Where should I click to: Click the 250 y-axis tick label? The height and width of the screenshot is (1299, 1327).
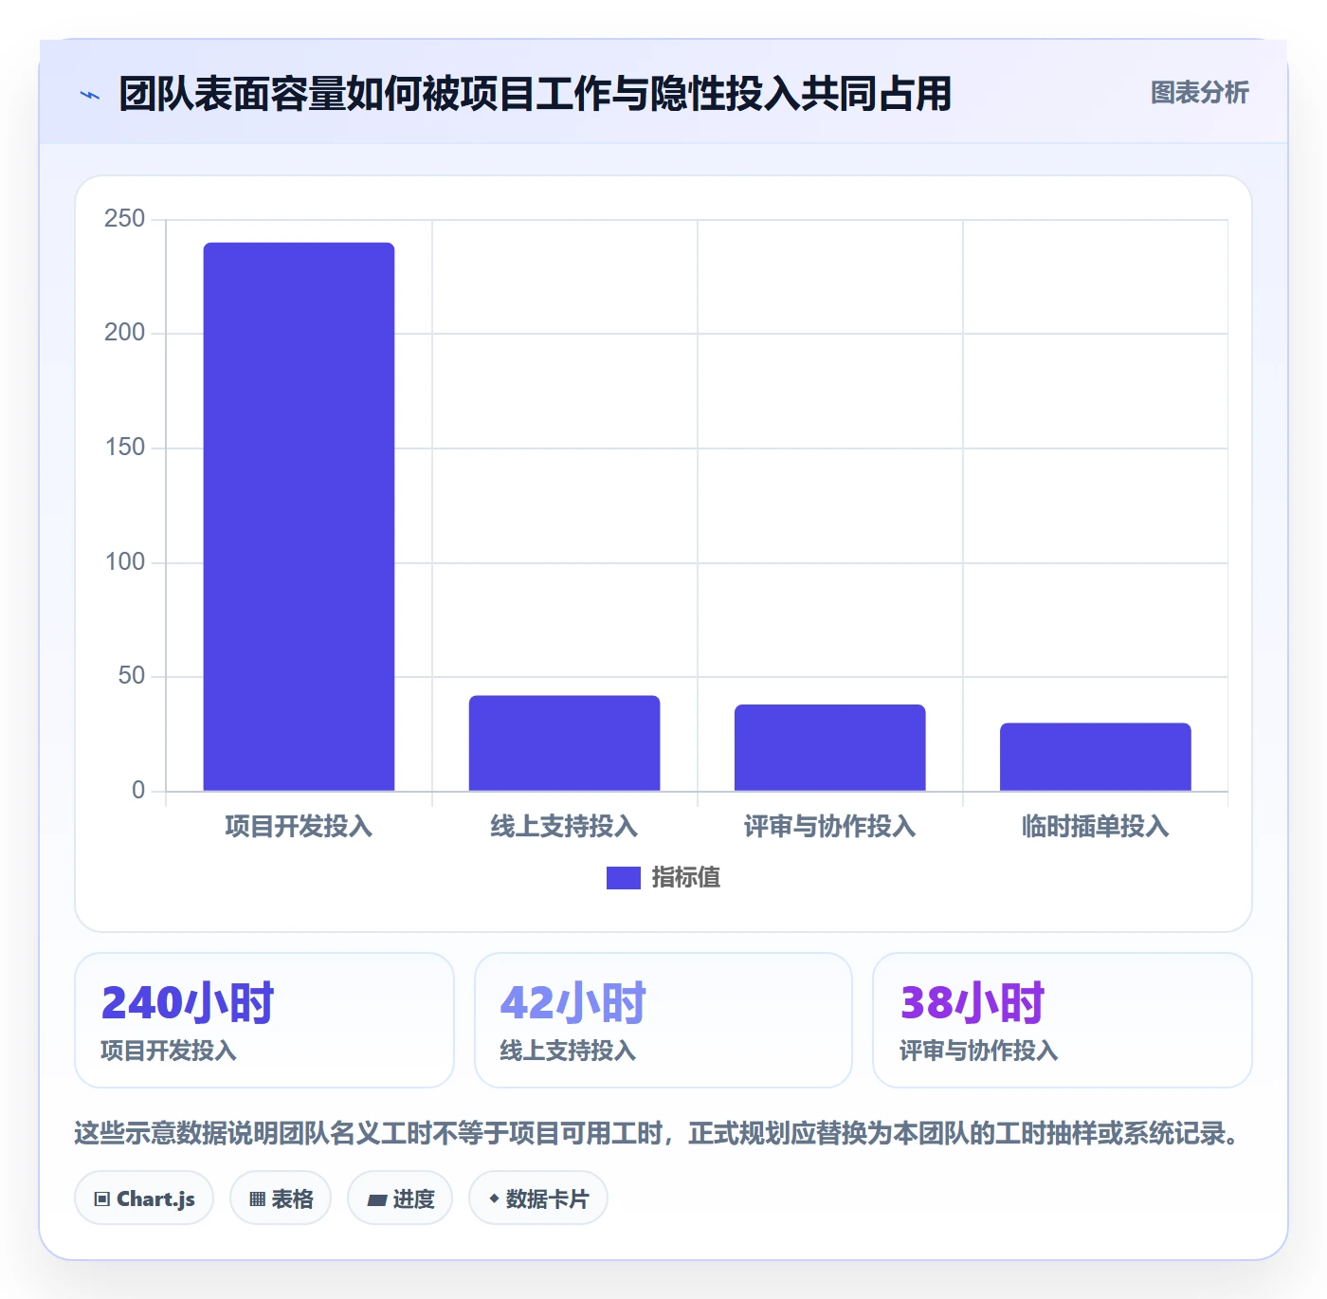click(x=124, y=219)
